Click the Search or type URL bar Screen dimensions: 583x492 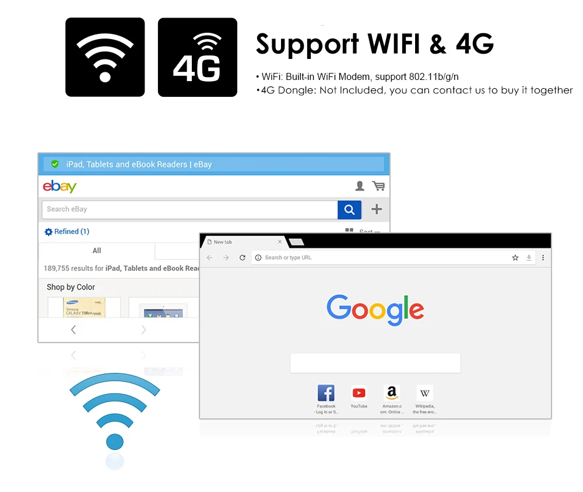(x=380, y=257)
